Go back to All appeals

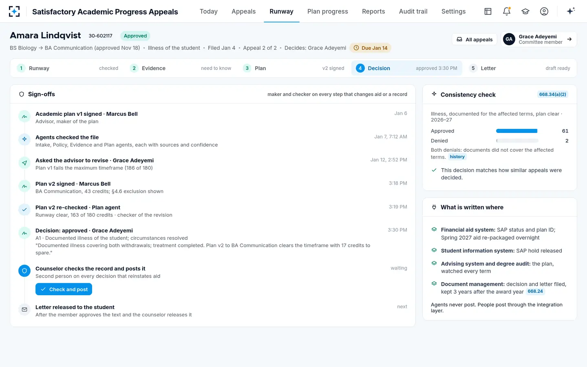click(x=474, y=40)
